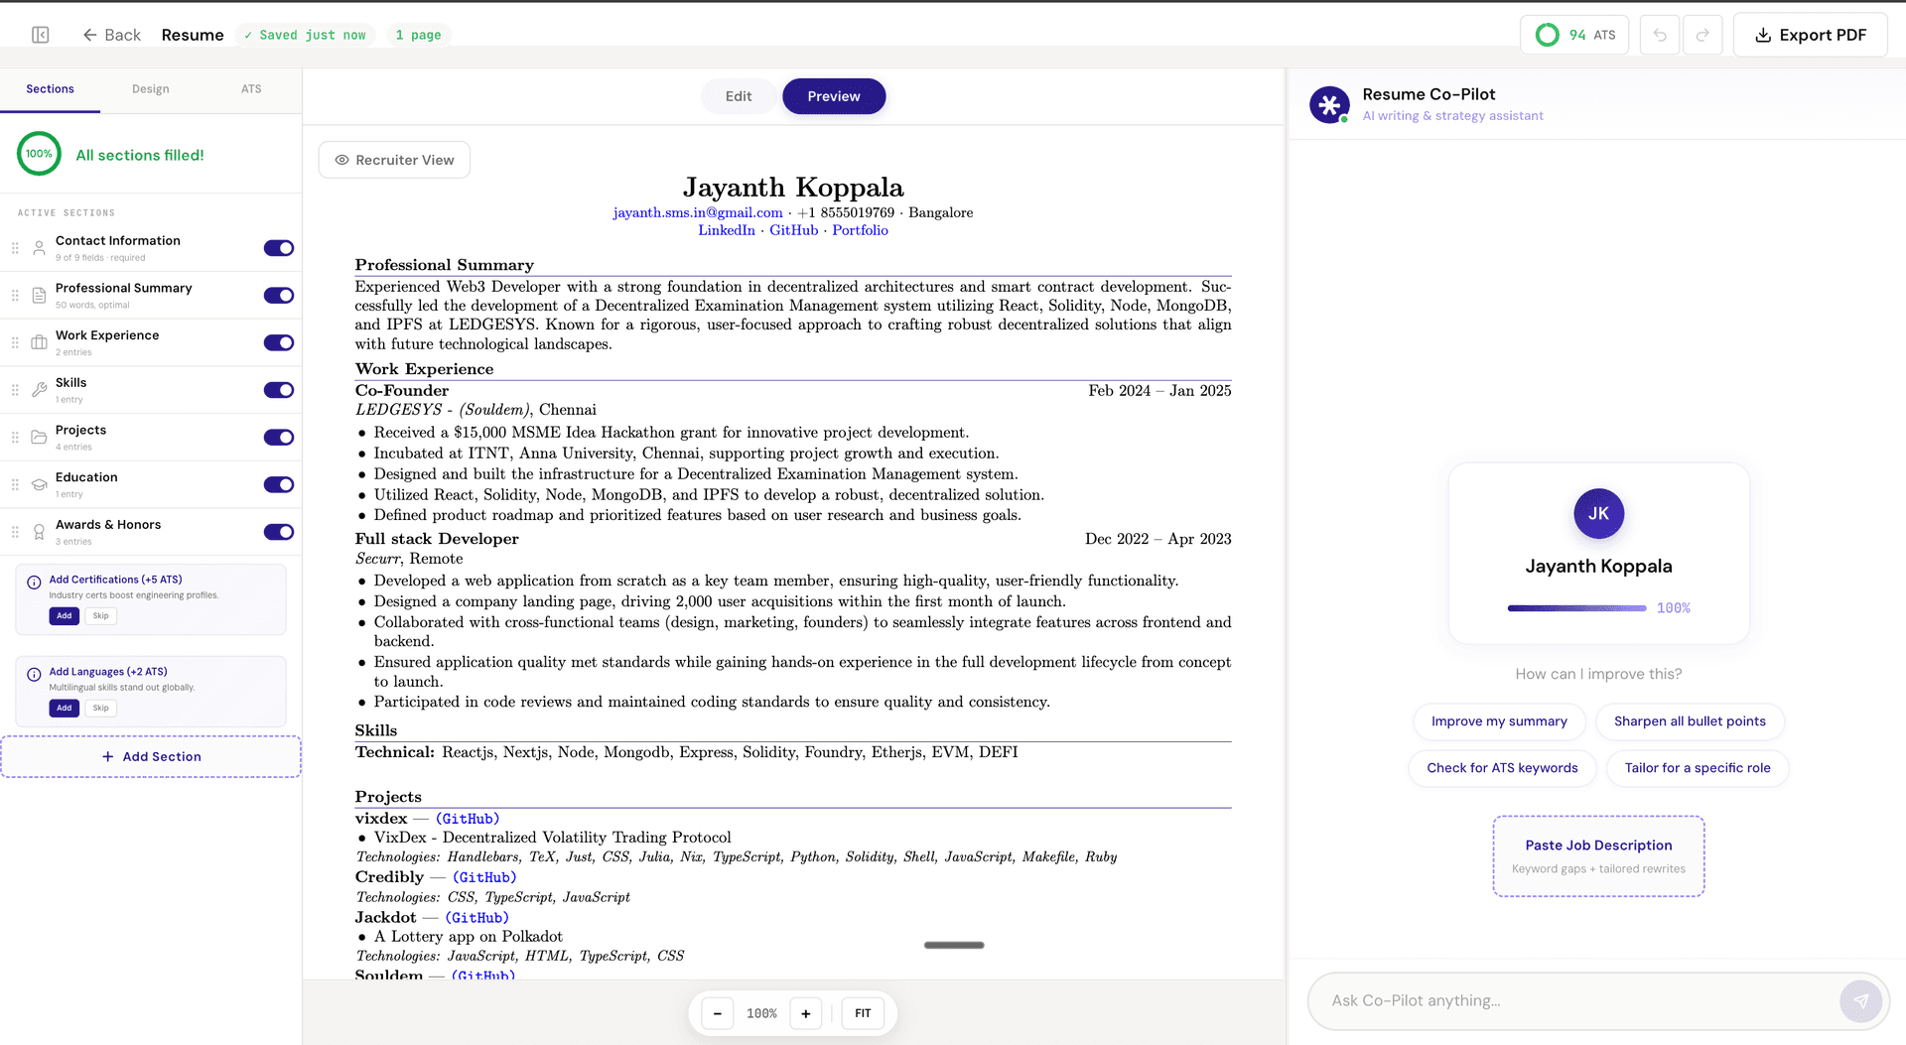Zoom out with the minus button
The height and width of the screenshot is (1045, 1906).
tap(718, 1013)
